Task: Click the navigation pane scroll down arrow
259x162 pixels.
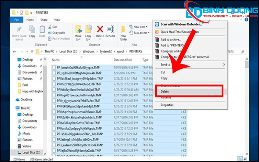Action: pos(45,154)
